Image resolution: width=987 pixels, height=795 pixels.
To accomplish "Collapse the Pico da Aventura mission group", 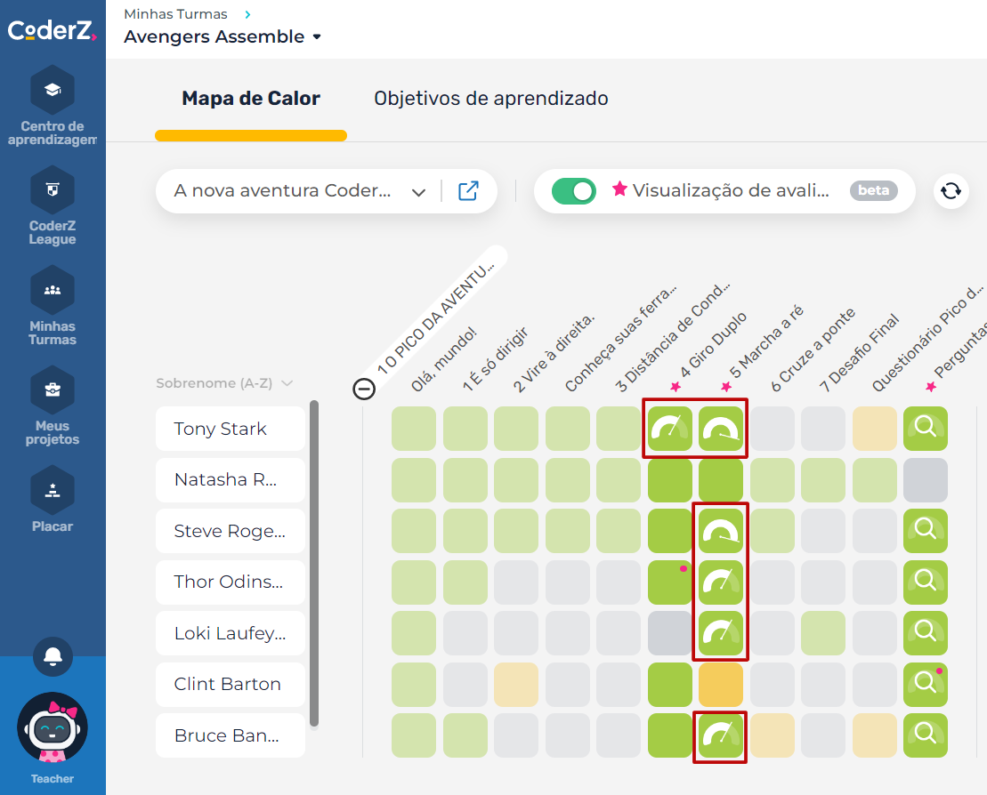I will coord(364,389).
